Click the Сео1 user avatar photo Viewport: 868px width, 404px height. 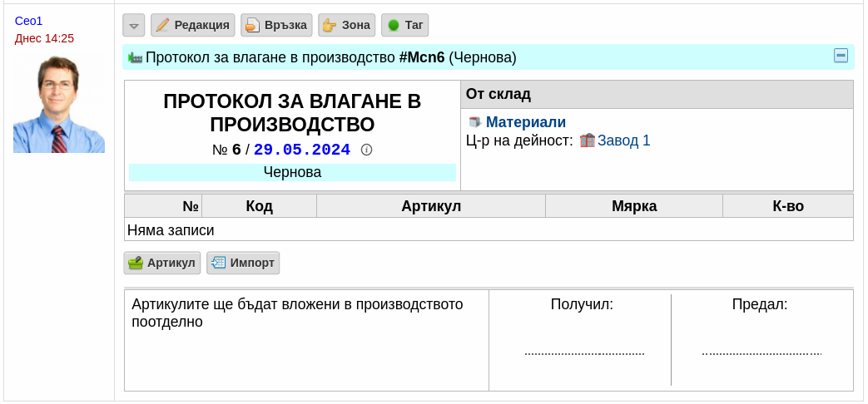(59, 105)
